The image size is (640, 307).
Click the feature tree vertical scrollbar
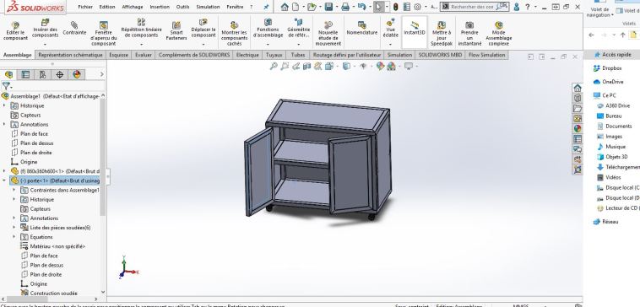click(102, 157)
